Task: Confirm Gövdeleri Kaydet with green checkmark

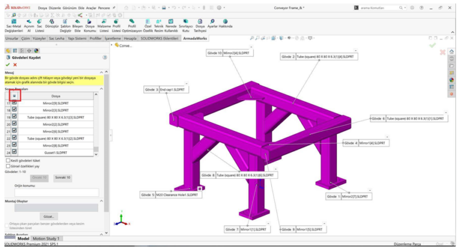Action: pyautogui.click(x=7, y=65)
